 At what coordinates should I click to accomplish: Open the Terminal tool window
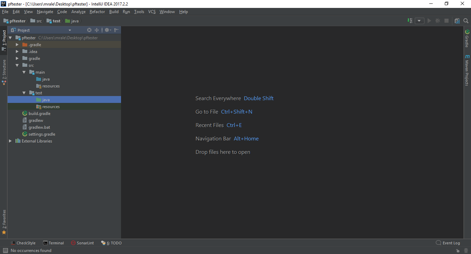pyautogui.click(x=53, y=243)
